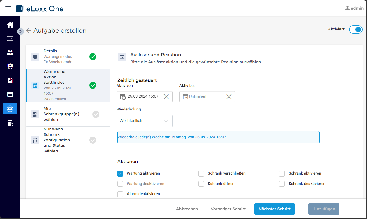367x219 pixels.
Task: Open the Wiederholung Wöchentlich dropdown
Action: click(x=145, y=121)
